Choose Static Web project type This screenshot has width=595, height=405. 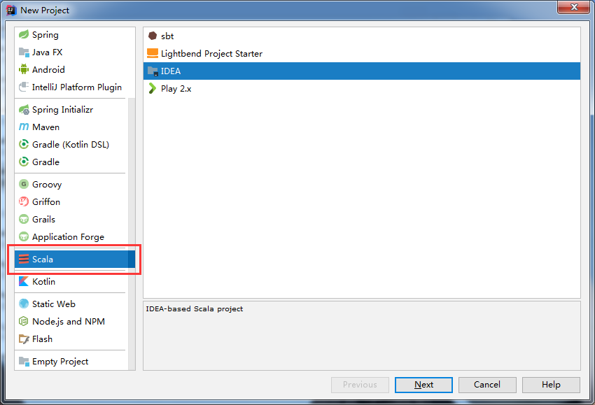pyautogui.click(x=53, y=304)
